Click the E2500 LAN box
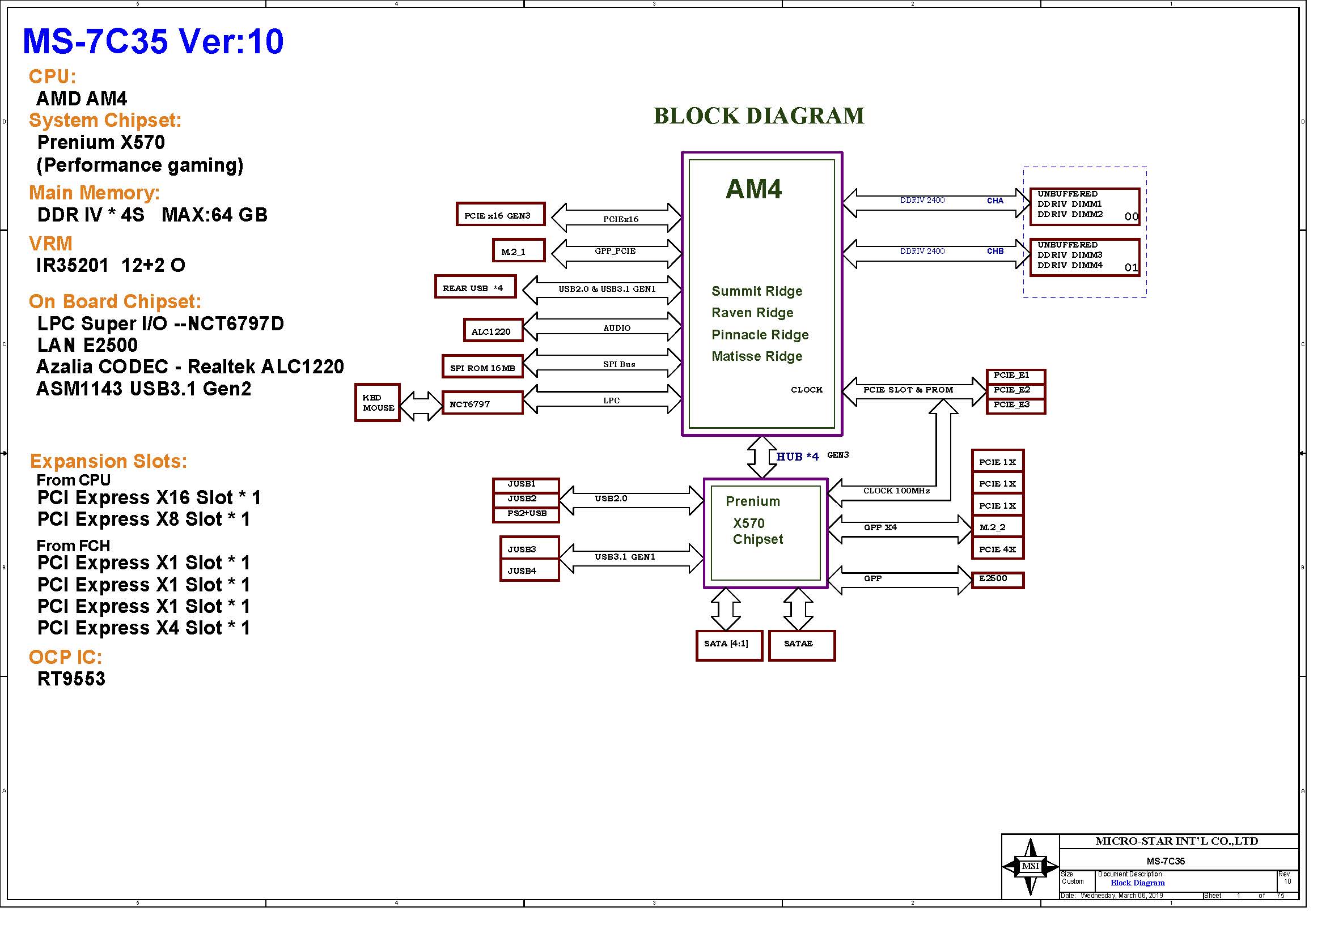Image resolution: width=1326 pixels, height=937 pixels. pyautogui.click(x=997, y=580)
